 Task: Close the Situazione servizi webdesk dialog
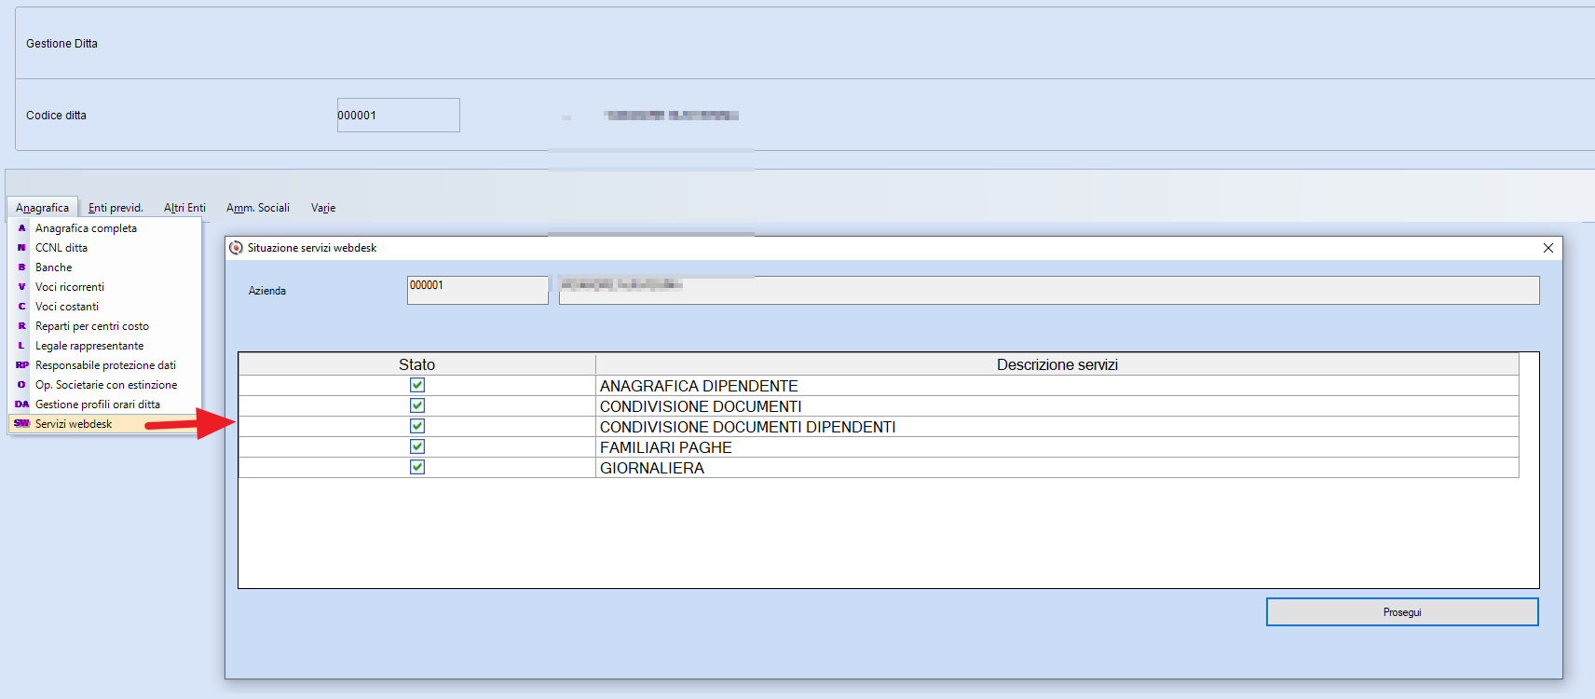[1548, 248]
